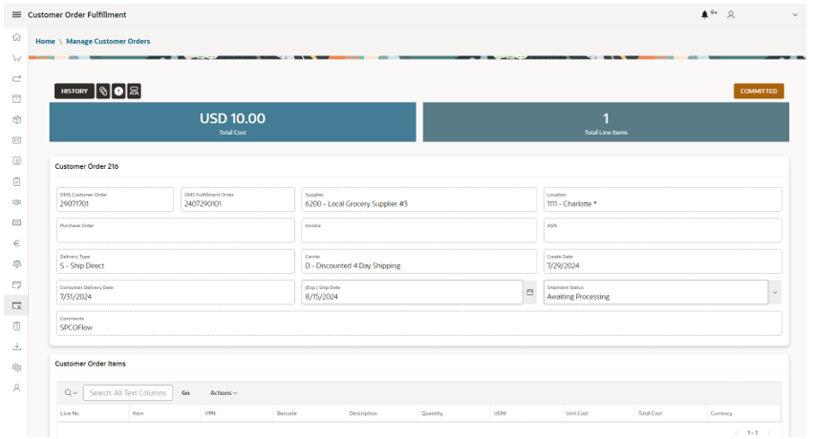The height and width of the screenshot is (439, 814).
Task: Open Manage Customer Orders breadcrumb link
Action: point(108,41)
